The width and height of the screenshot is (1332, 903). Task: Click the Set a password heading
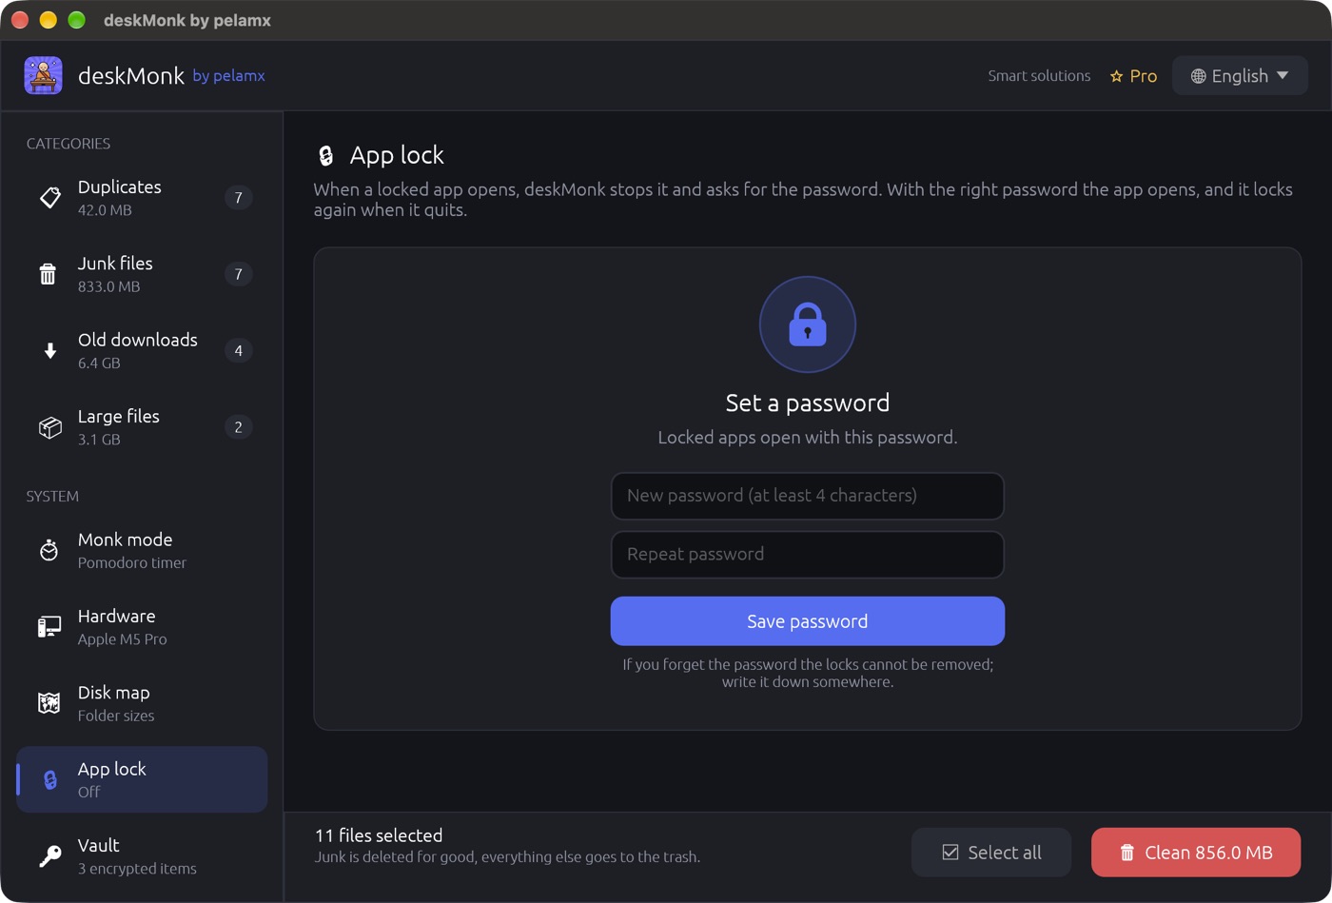[x=808, y=402]
